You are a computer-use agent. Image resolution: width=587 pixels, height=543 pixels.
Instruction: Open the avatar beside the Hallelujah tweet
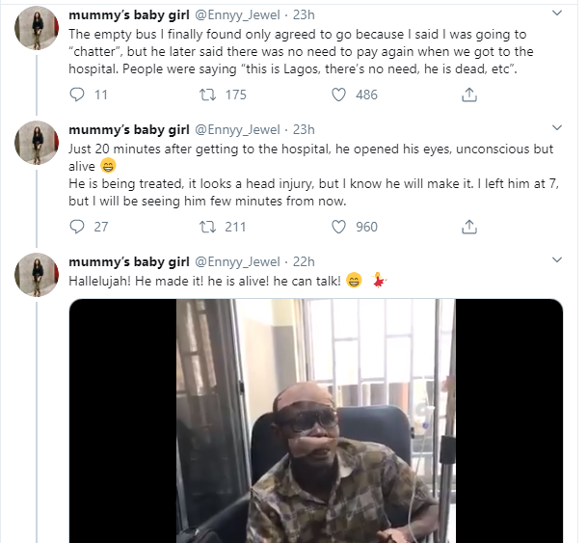[x=38, y=275]
